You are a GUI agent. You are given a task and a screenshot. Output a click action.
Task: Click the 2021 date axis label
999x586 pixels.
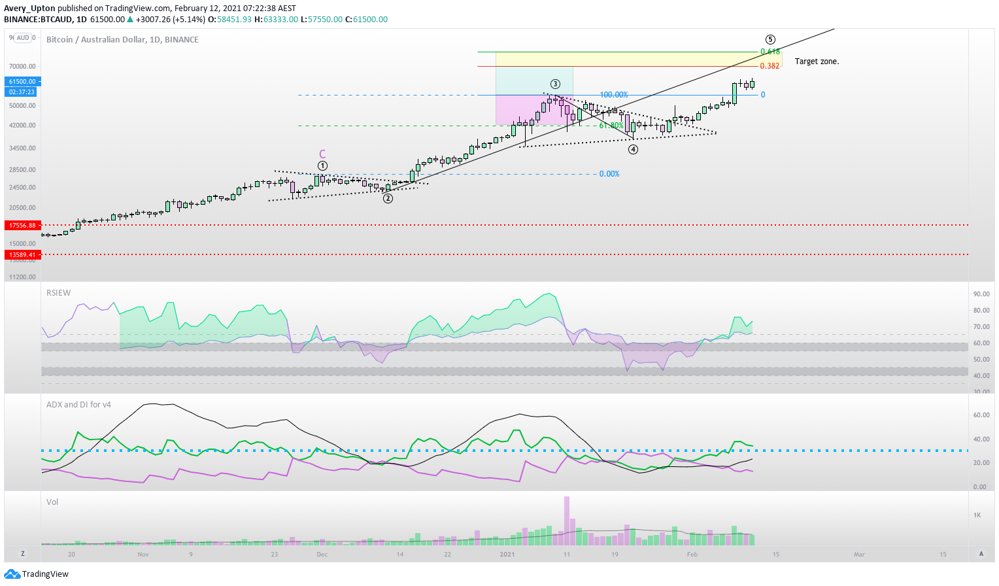(x=507, y=555)
